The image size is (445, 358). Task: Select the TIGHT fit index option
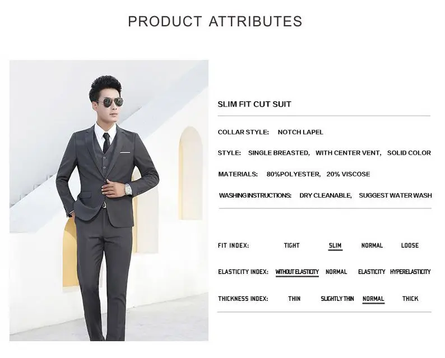click(291, 245)
